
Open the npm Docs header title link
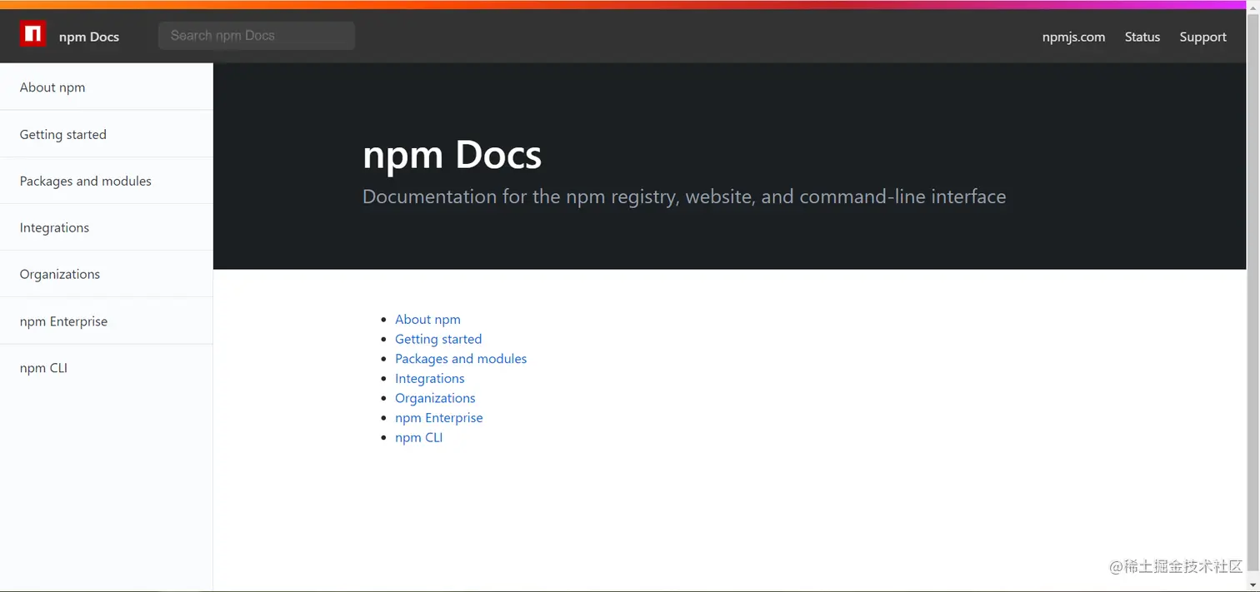[89, 37]
